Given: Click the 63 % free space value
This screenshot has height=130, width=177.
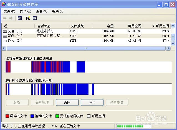Looking at the screenshot, I should (x=166, y=31).
